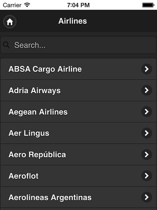Click the battery indicator in status bar

click(x=148, y=5)
